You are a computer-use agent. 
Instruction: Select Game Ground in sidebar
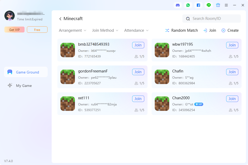pyautogui.click(x=26, y=72)
